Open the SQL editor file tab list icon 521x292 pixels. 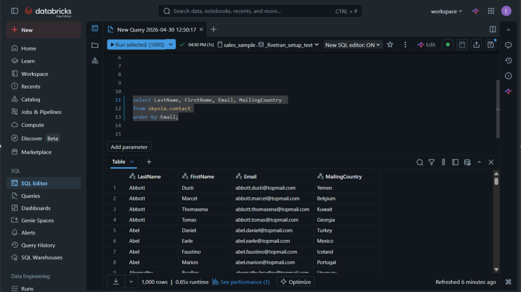coord(95,28)
